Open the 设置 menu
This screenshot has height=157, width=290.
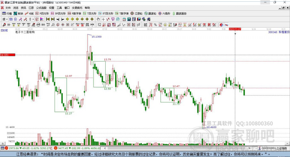coord(52,8)
